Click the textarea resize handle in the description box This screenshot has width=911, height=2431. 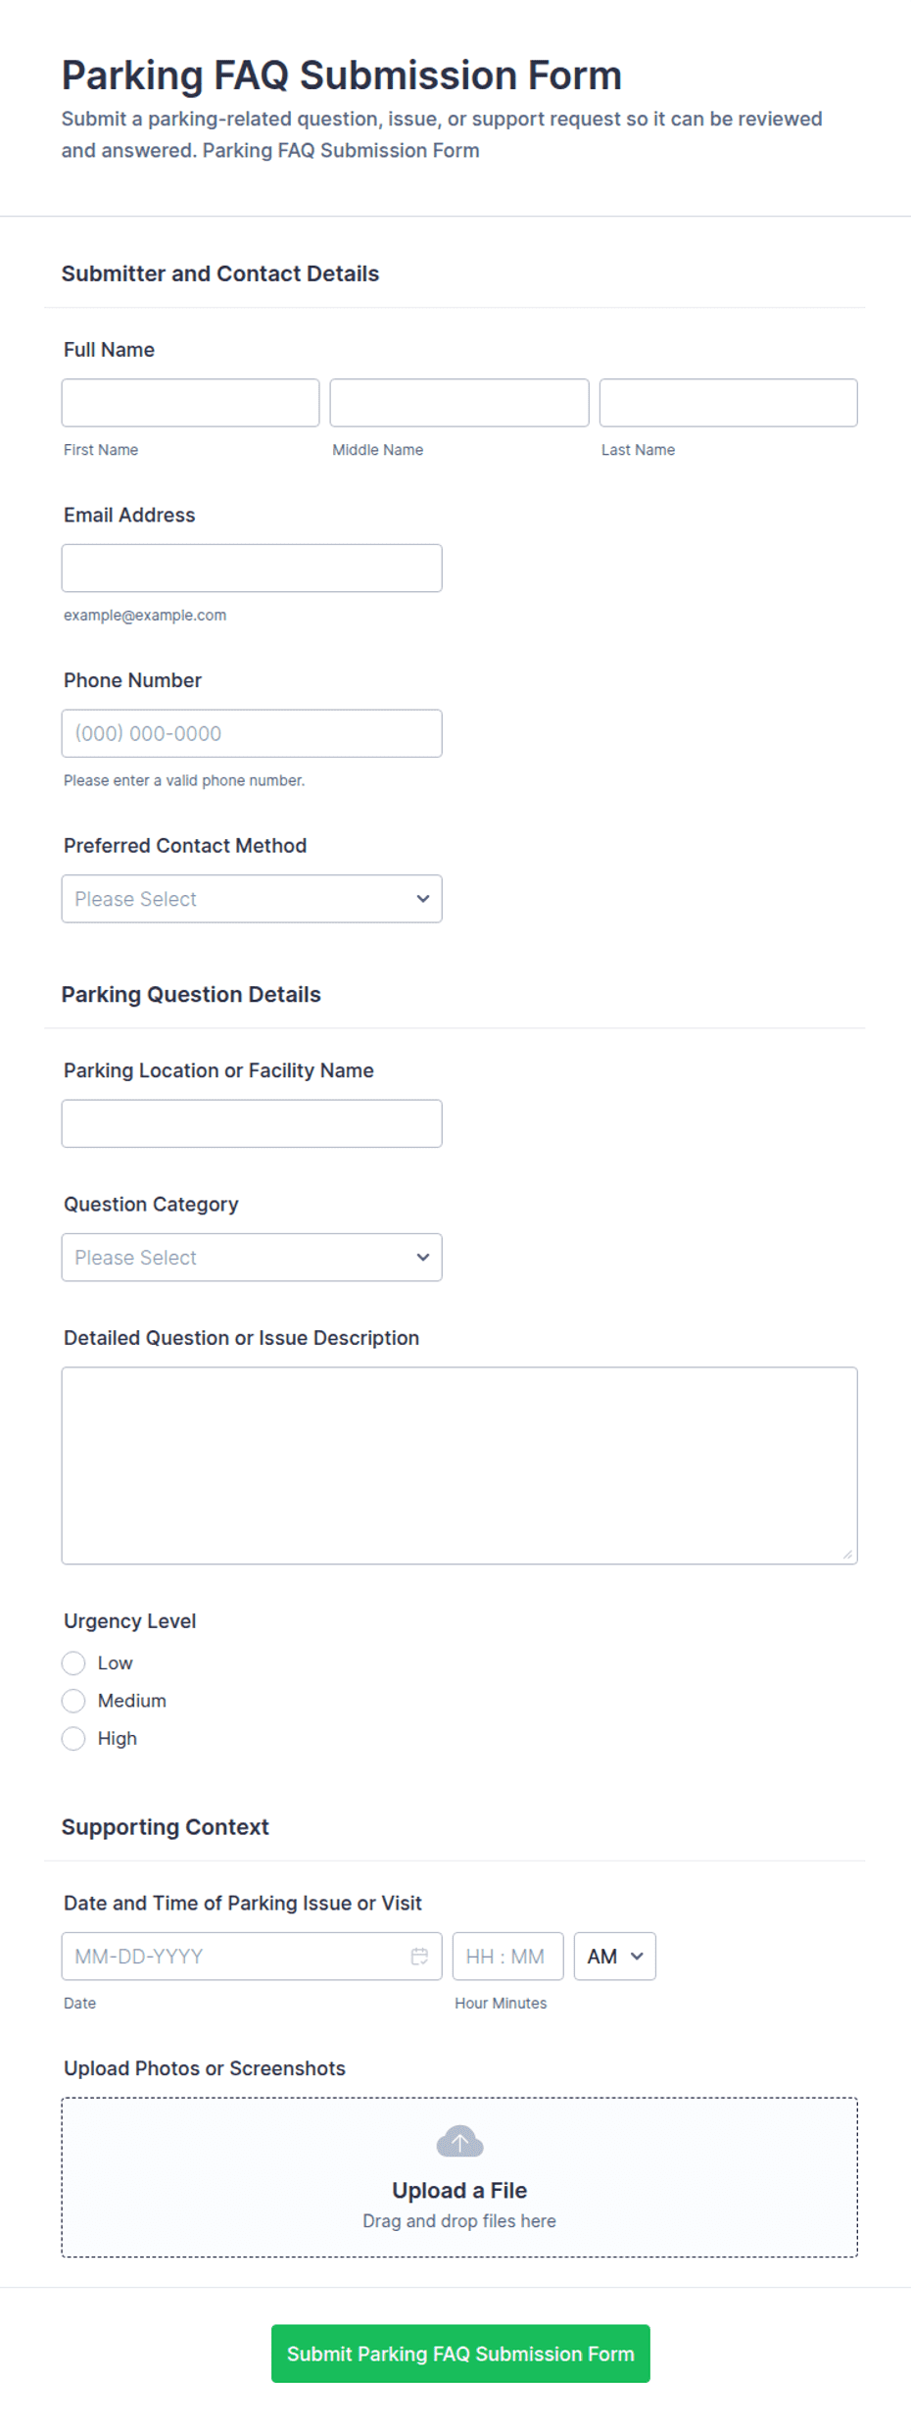coord(847,1554)
